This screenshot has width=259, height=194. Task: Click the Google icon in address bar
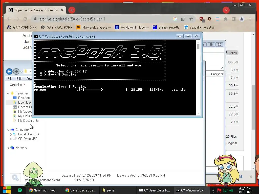tap(175, 19)
